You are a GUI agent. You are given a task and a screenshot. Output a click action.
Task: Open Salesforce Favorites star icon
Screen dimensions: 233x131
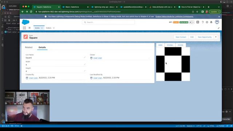click(190, 22)
